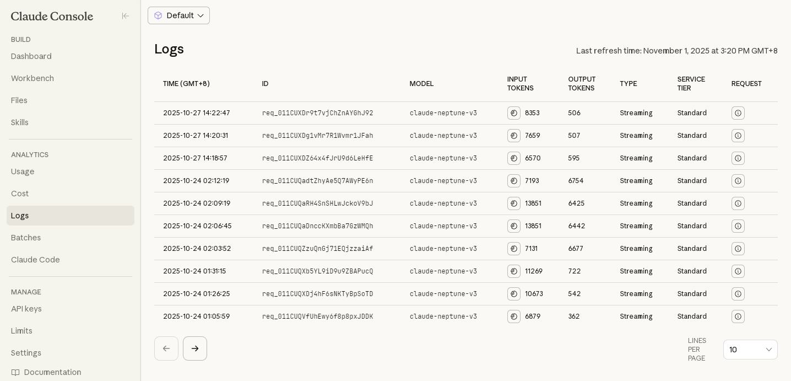View request info for log at 01:31:15
The width and height of the screenshot is (791, 381).
click(738, 271)
